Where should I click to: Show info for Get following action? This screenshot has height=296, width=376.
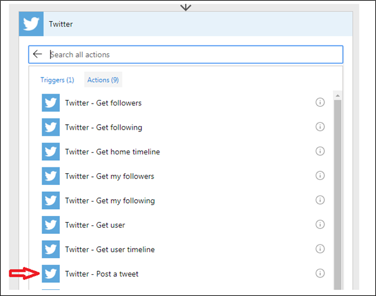point(320,127)
